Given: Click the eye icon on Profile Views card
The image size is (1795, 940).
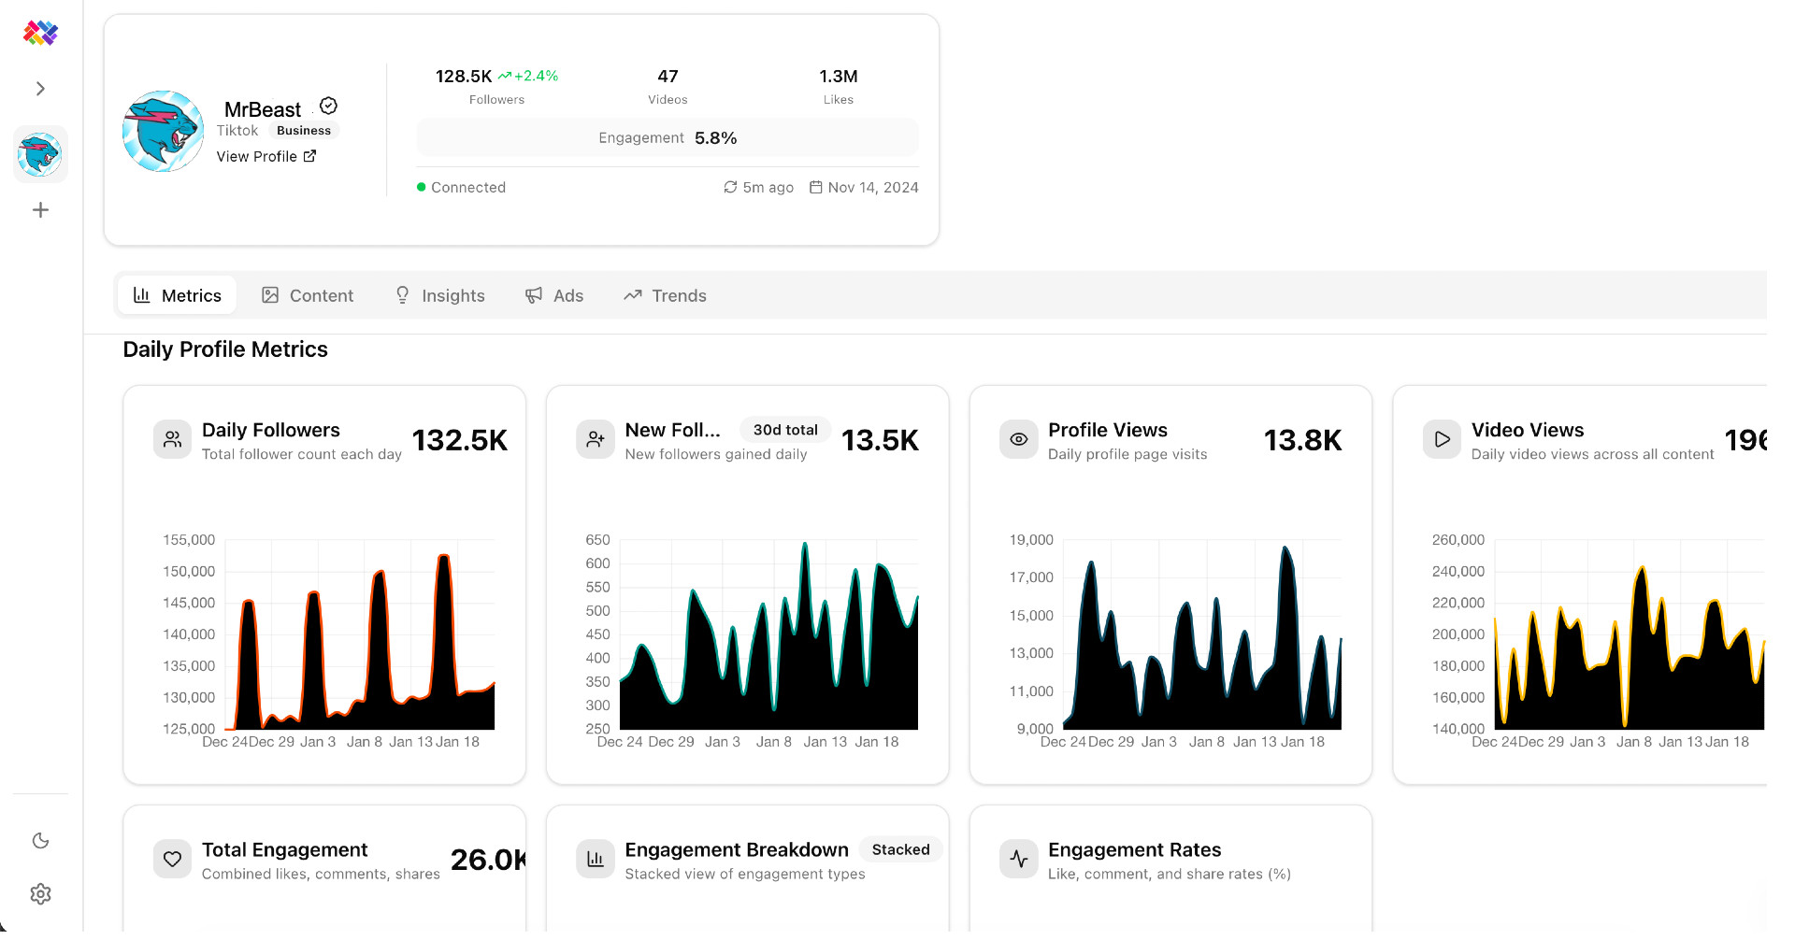Looking at the screenshot, I should click(1019, 439).
